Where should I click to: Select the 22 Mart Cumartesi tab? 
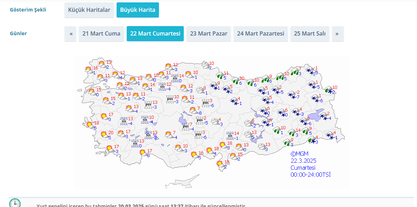click(155, 34)
